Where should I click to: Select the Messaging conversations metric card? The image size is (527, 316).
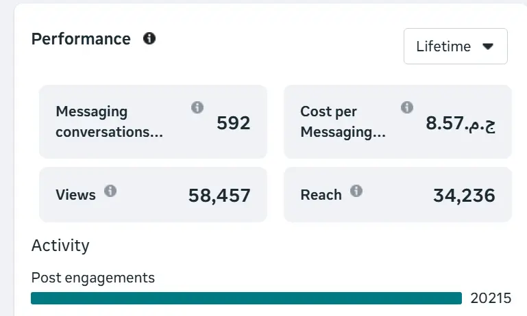[153, 122]
